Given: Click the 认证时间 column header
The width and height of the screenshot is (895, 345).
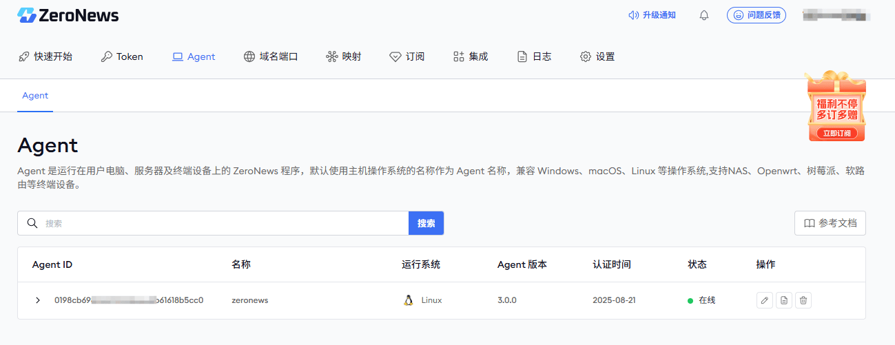Looking at the screenshot, I should (612, 264).
